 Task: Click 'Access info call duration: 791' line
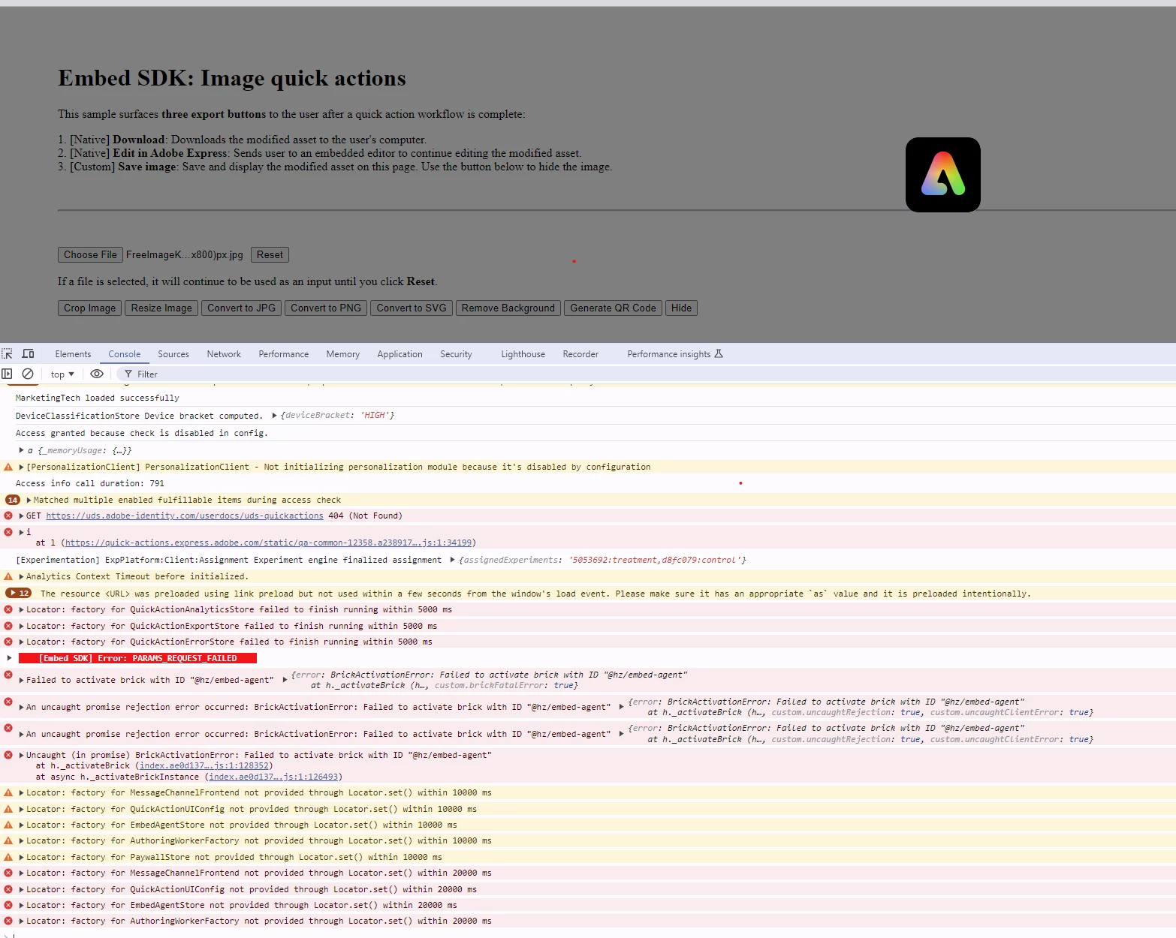tap(89, 484)
